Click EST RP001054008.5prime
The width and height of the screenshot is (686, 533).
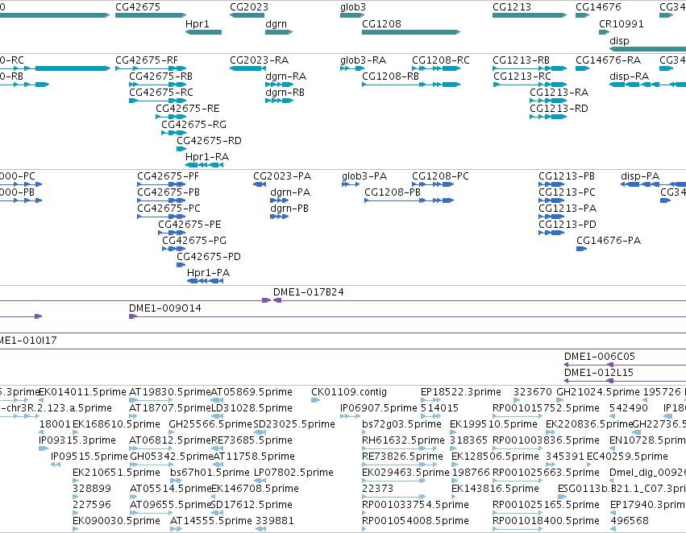coord(364,529)
